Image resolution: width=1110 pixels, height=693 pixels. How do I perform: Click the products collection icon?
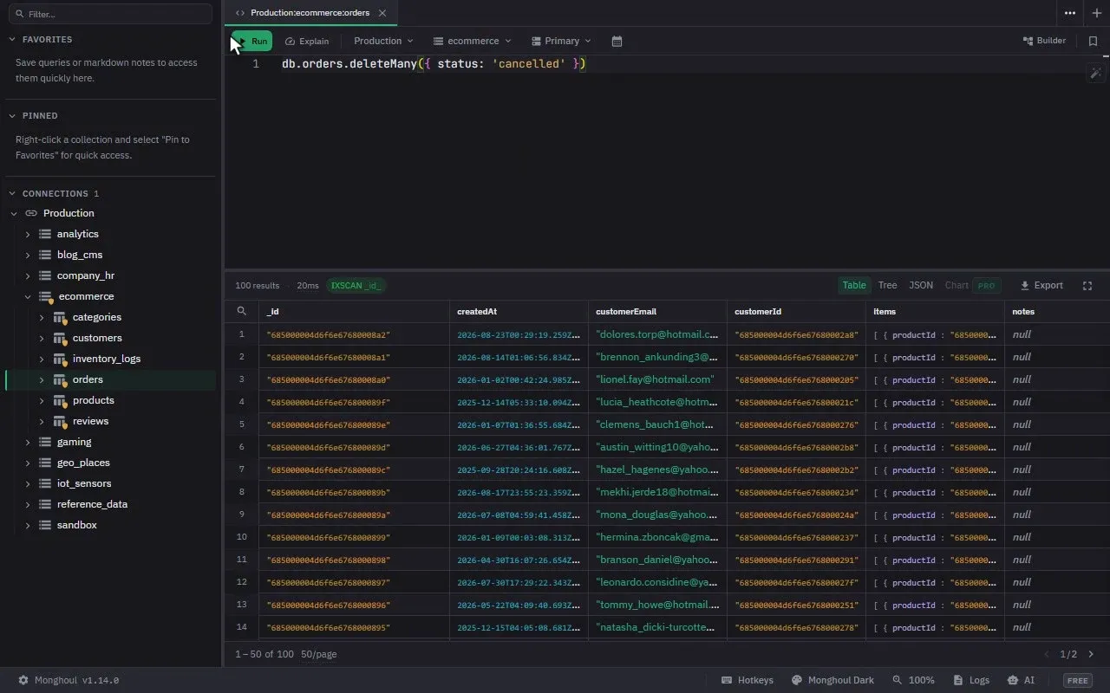pos(60,400)
